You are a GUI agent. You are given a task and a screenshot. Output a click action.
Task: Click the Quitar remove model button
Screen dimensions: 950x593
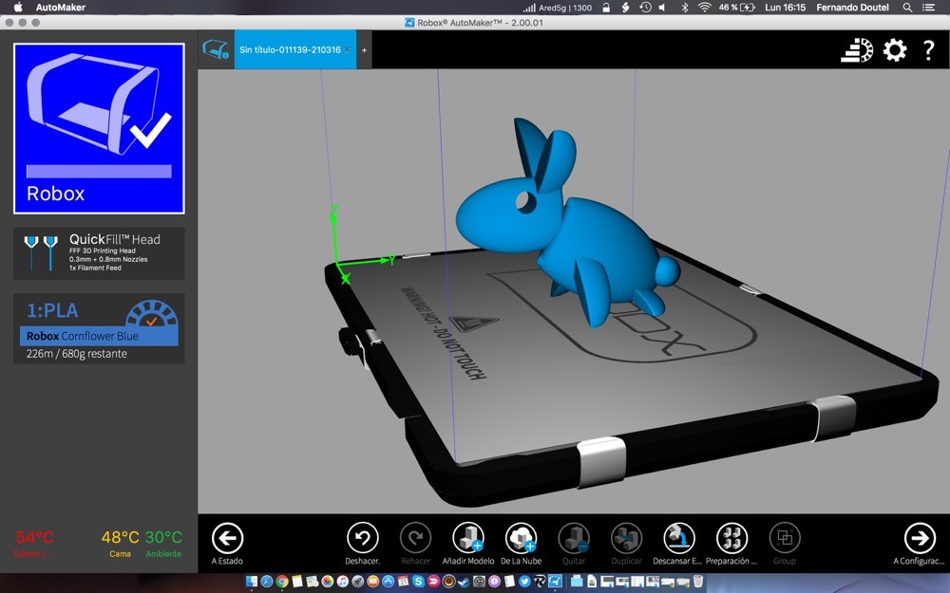pyautogui.click(x=574, y=538)
